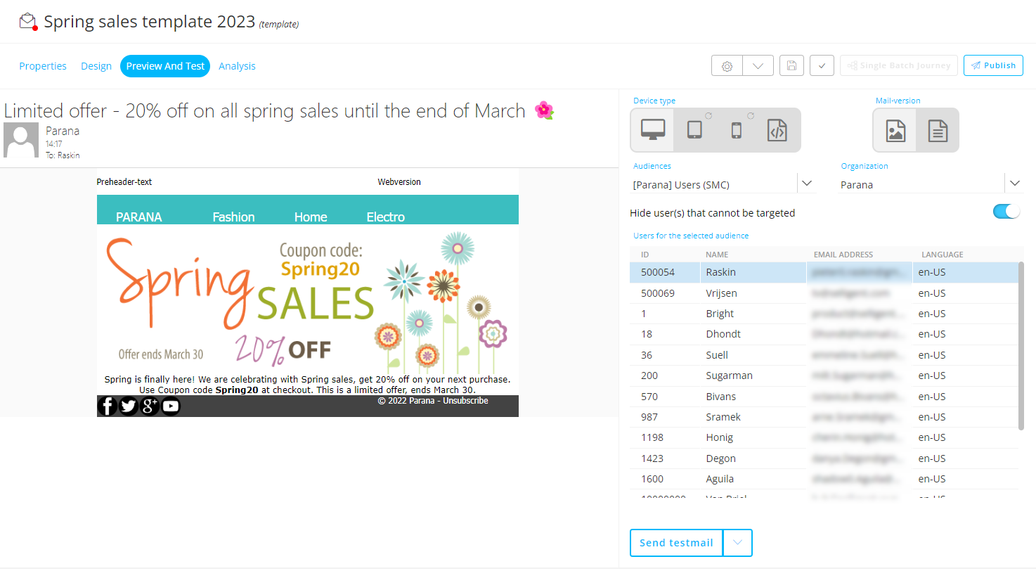This screenshot has height=571, width=1036.
Task: Open the settings gear button
Action: pyautogui.click(x=727, y=65)
